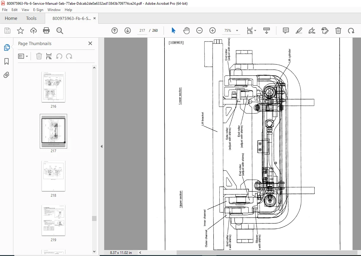The image size is (361, 256).
Task: Close the Page Thumbnails panel
Action: 90,43
